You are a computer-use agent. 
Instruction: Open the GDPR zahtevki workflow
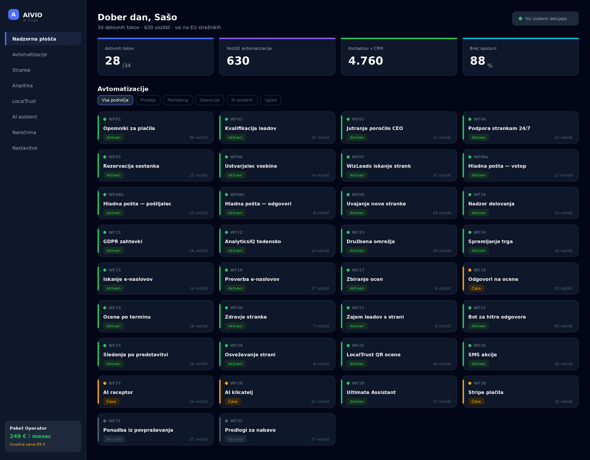tap(155, 241)
